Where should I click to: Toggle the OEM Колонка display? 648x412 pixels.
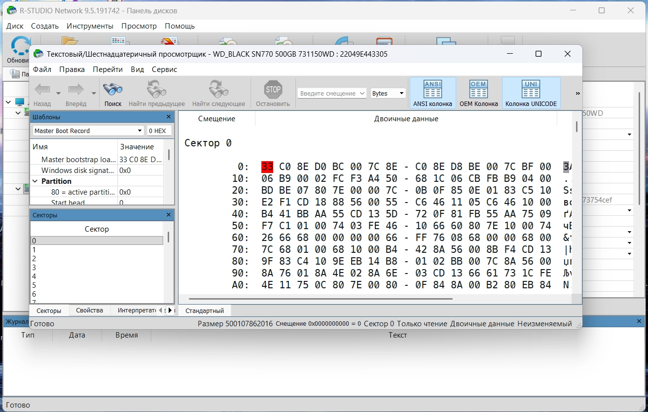pyautogui.click(x=478, y=93)
